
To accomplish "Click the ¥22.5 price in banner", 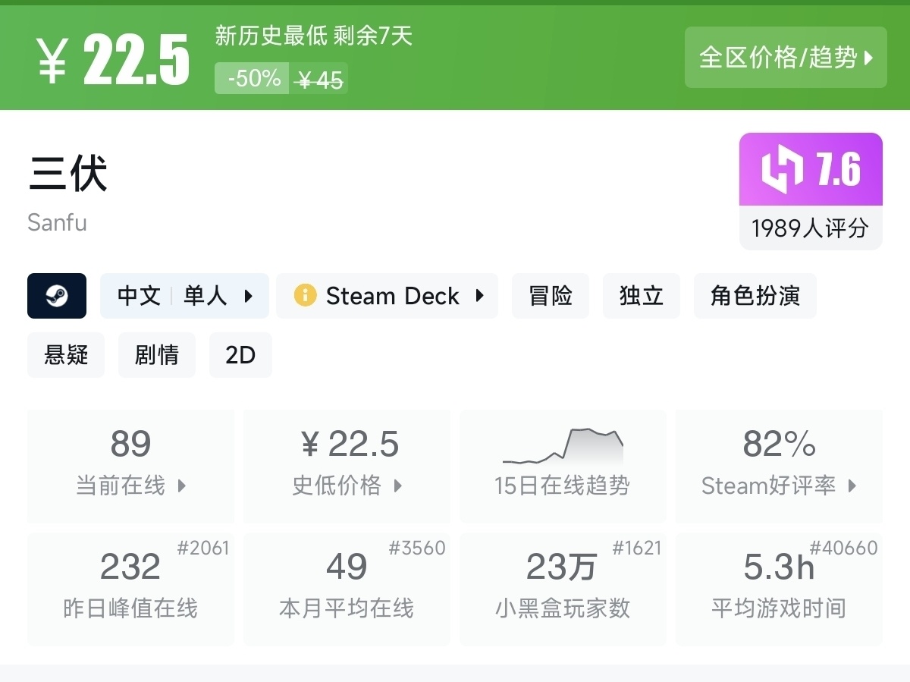I will click(x=113, y=60).
